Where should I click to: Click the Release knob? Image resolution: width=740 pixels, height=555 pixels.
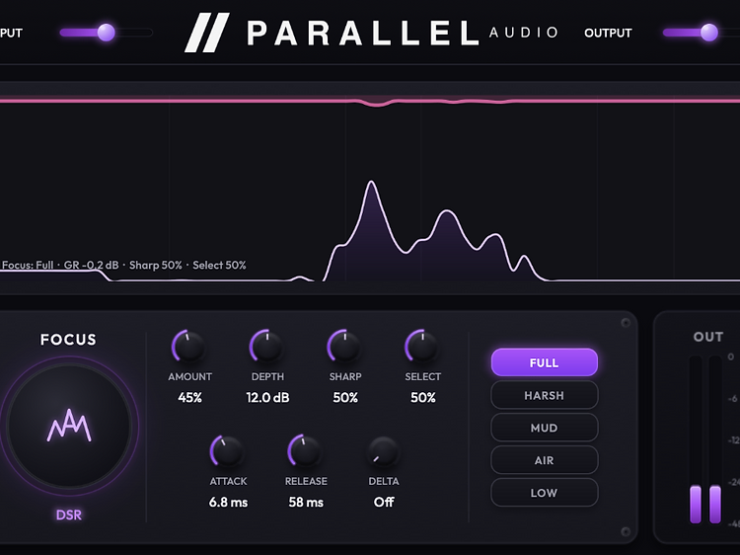point(305,451)
